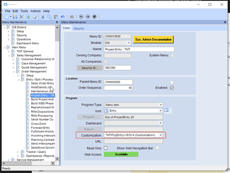This screenshot has width=230, height=173.
Task: Click pin icon on right Menu Maintenance panel
Action: click(x=225, y=22)
